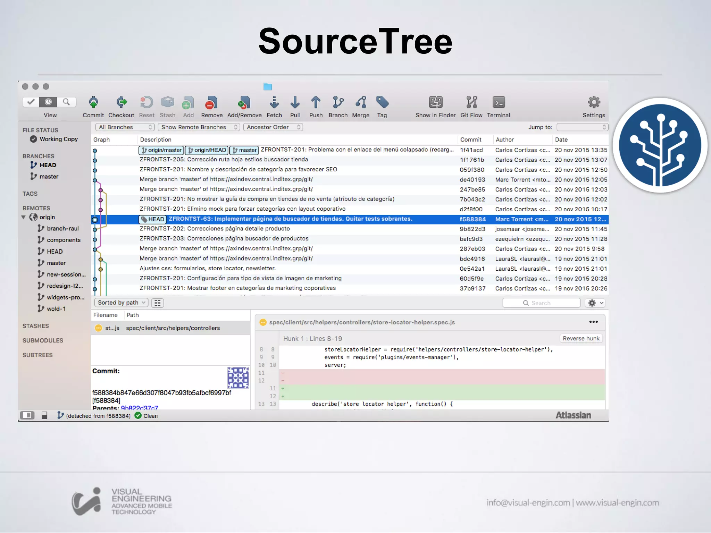
Task: Create a branch via Branch icon
Action: (x=338, y=103)
